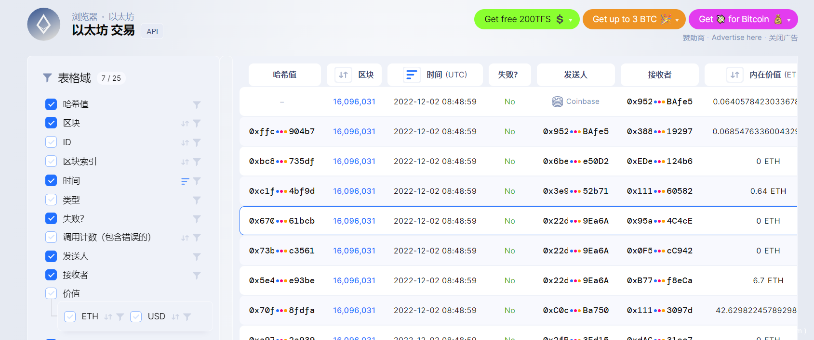Select the 接收者 column header
The height and width of the screenshot is (340, 814).
click(x=659, y=75)
